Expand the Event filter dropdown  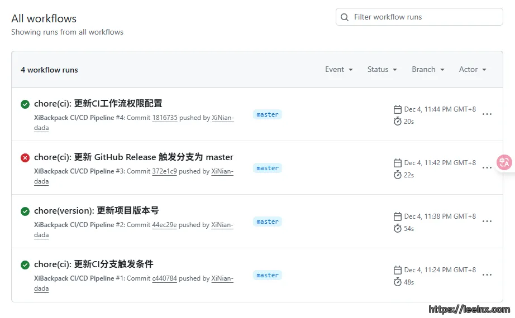click(338, 70)
